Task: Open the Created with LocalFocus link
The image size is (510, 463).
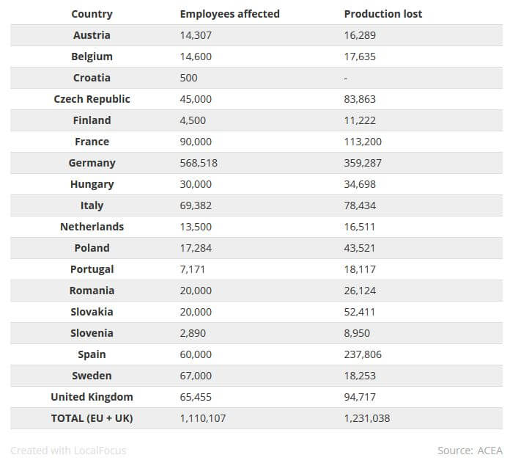Action: (68, 451)
